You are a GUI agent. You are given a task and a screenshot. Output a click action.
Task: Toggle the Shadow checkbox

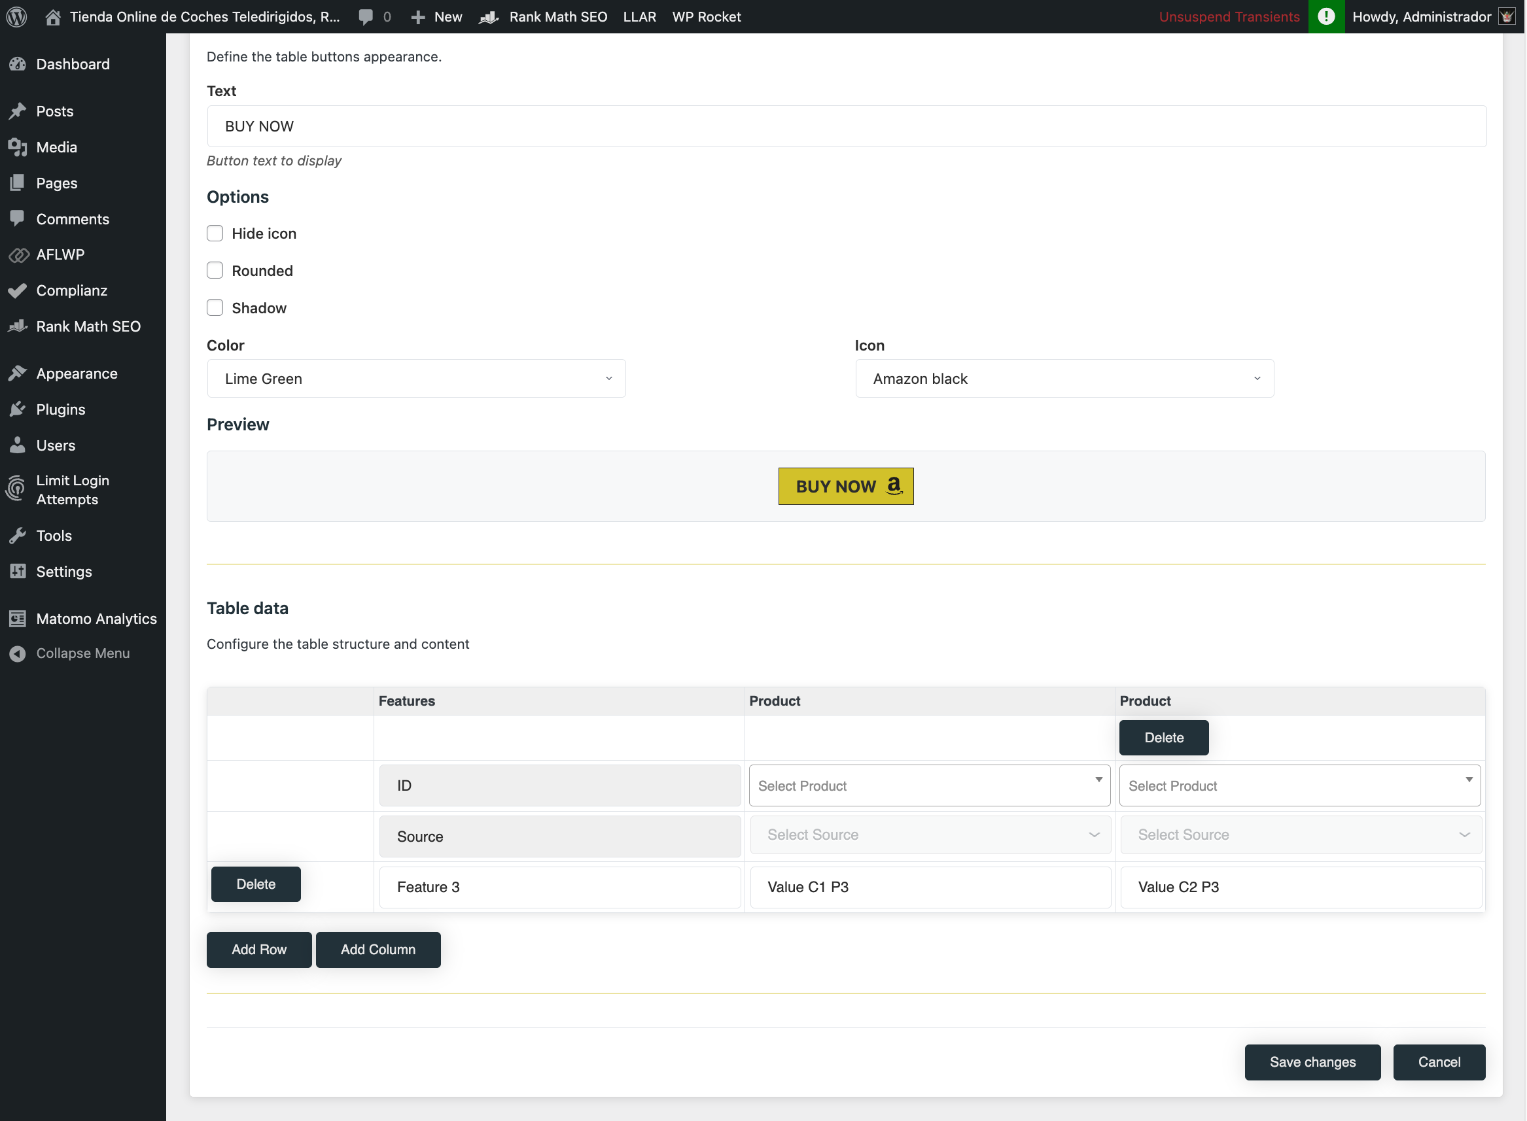[215, 308]
